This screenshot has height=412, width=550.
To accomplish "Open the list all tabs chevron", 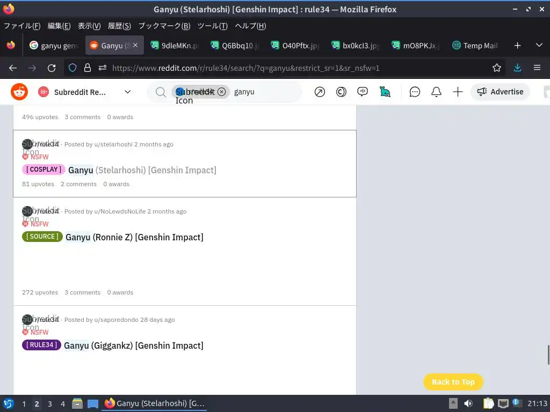I will point(539,45).
